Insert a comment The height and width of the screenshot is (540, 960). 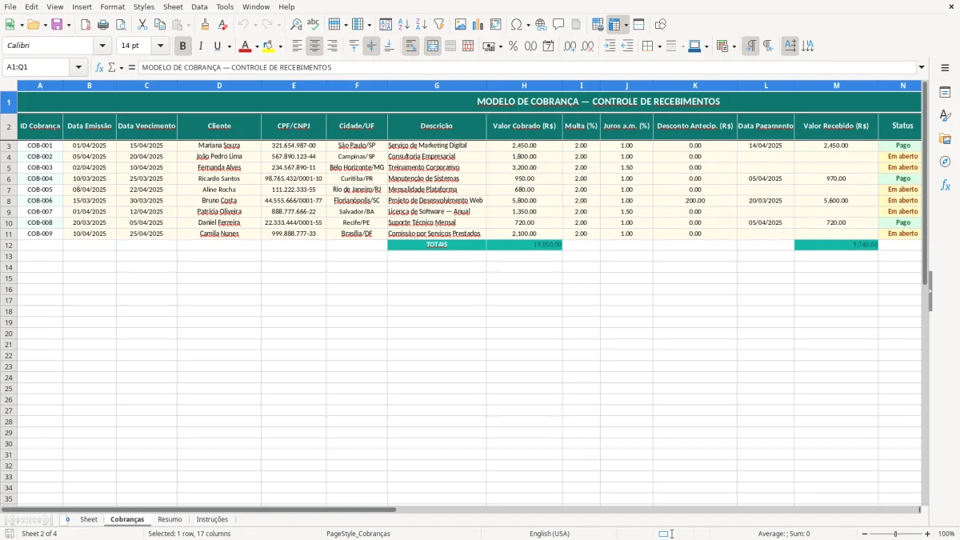coord(558,25)
